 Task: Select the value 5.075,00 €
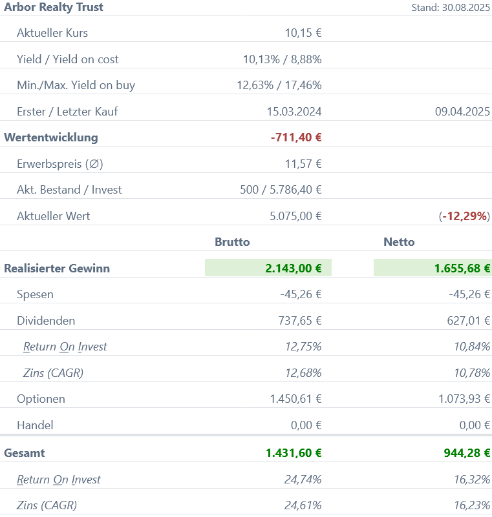pos(295,216)
